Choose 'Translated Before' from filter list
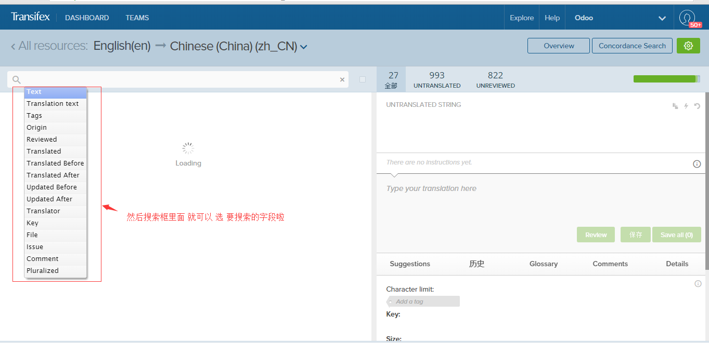Image resolution: width=709 pixels, height=343 pixels. pyautogui.click(x=55, y=163)
